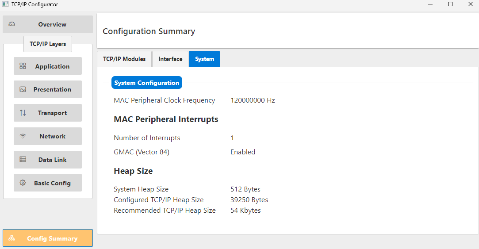Select the Network wifi icon
The width and height of the screenshot is (479, 249).
pos(23,136)
